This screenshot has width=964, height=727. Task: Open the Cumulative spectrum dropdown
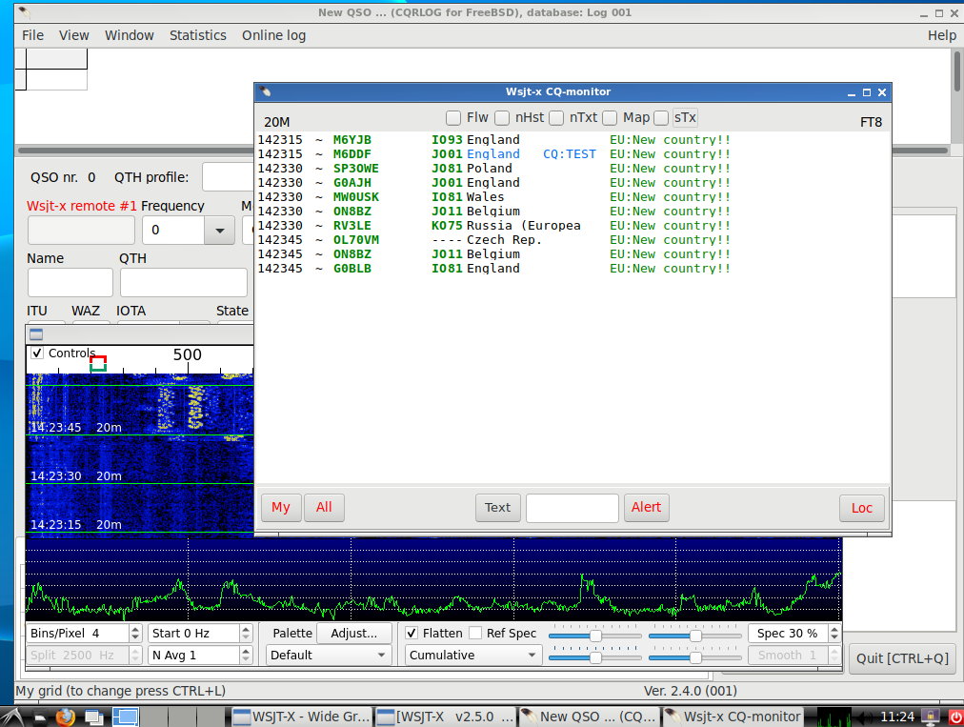473,655
